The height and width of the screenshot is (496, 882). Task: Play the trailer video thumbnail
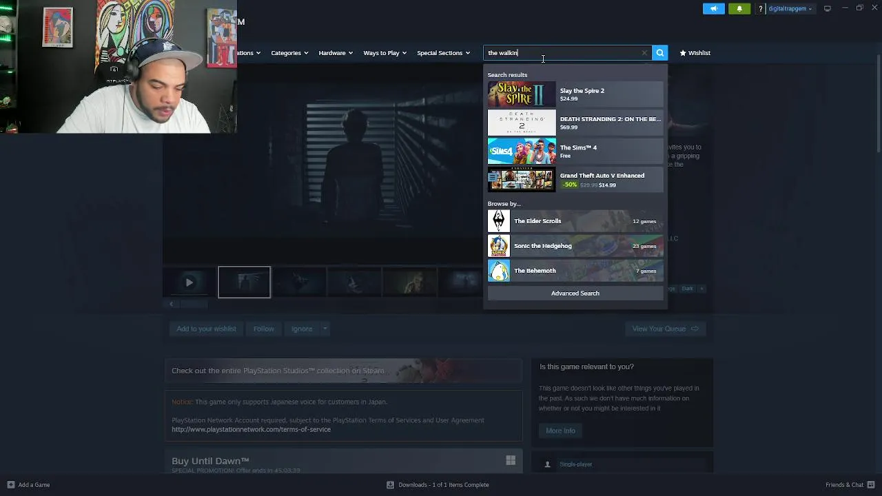click(x=189, y=282)
